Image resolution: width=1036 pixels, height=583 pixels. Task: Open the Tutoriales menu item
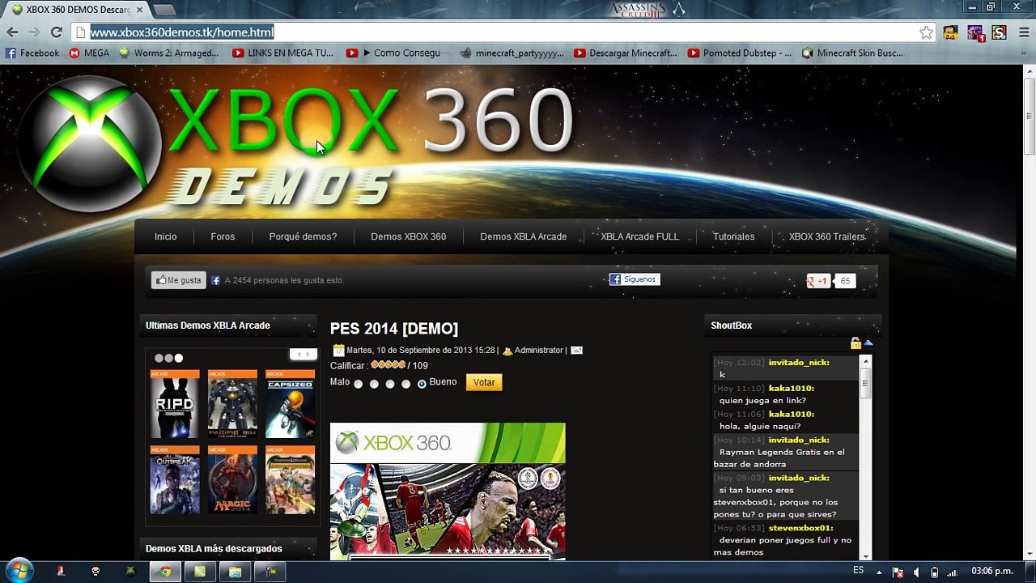733,236
